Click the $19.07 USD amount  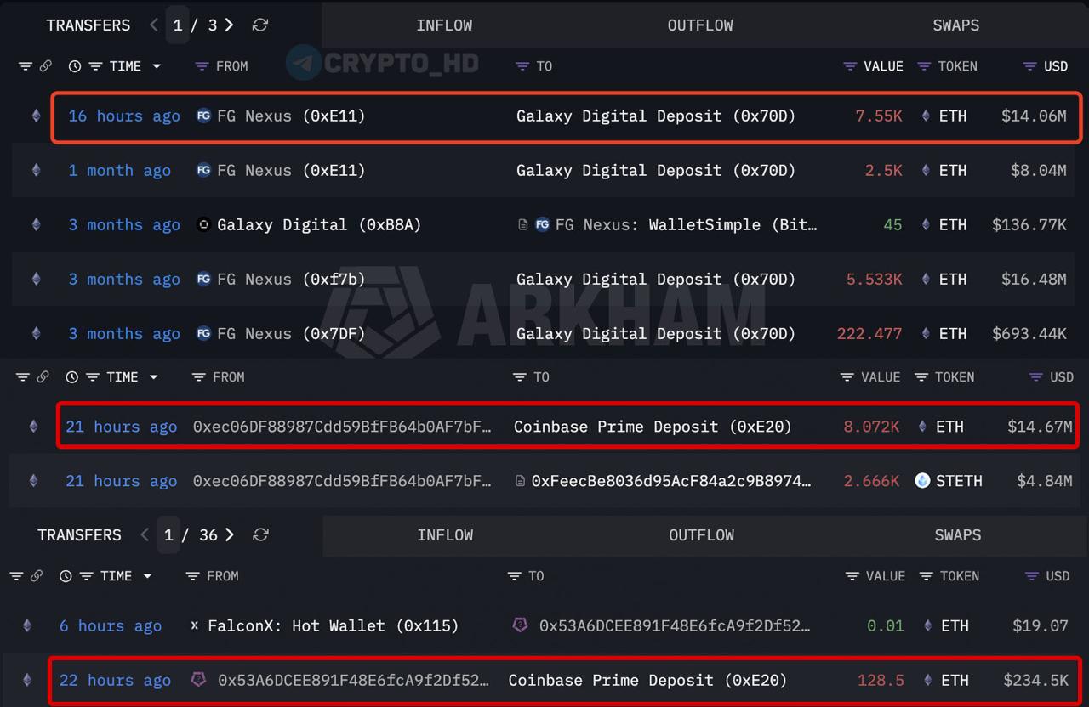pyautogui.click(x=1041, y=625)
